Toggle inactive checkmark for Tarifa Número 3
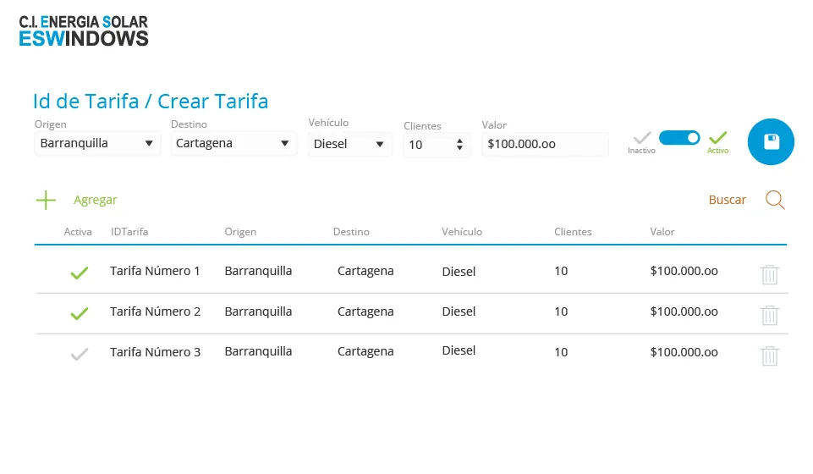The height and width of the screenshot is (474, 813). coord(80,354)
